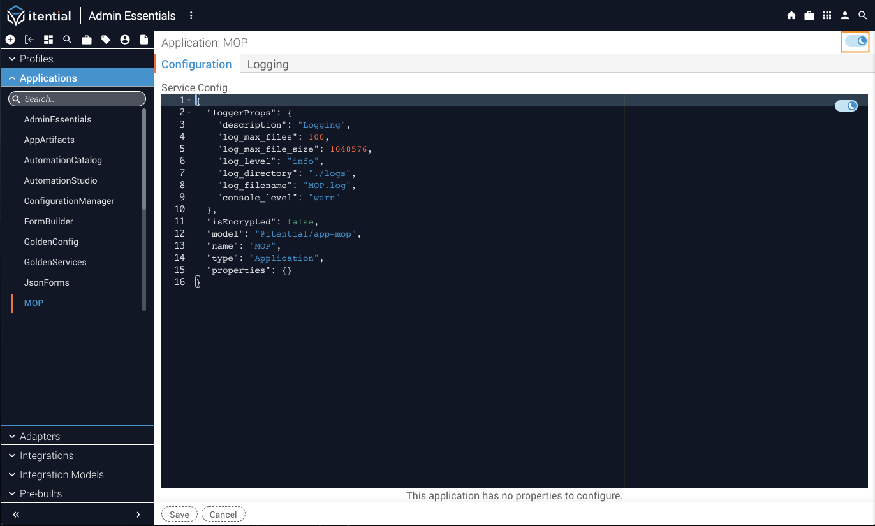Open the apps grid icon in the header

pos(827,16)
